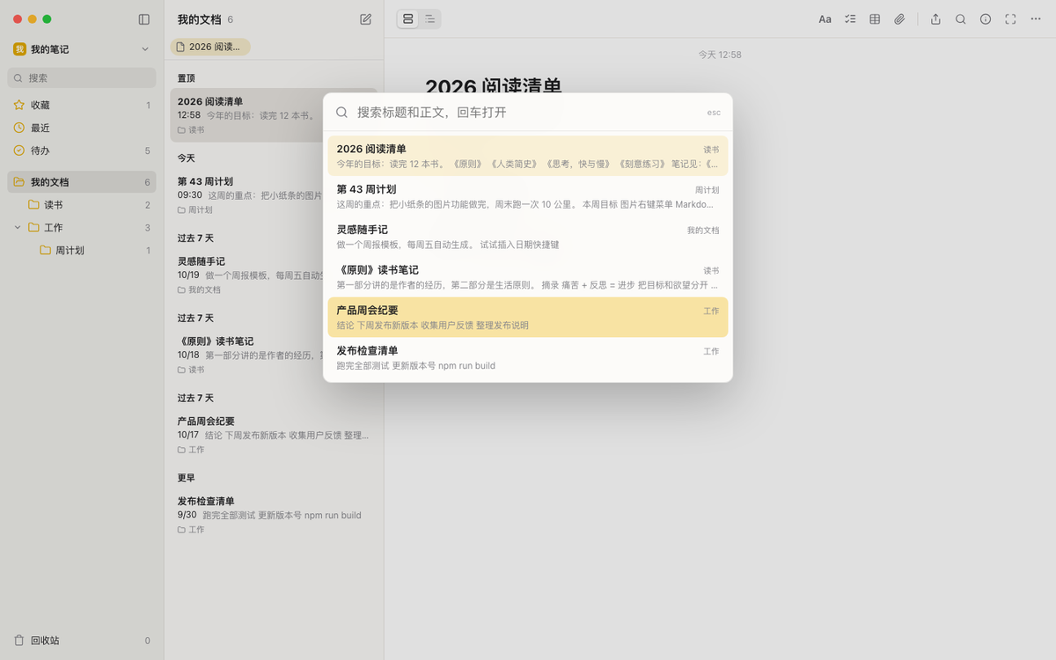1056x660 pixels.
Task: Select pinned note 2026 阅读清单 in note list
Action: coord(274,115)
